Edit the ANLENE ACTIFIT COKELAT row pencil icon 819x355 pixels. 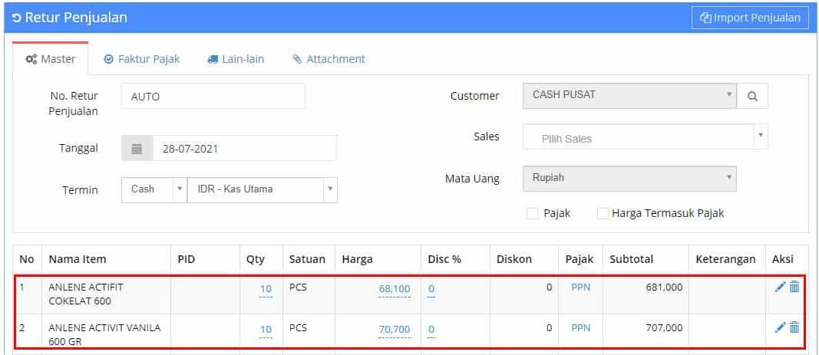780,287
